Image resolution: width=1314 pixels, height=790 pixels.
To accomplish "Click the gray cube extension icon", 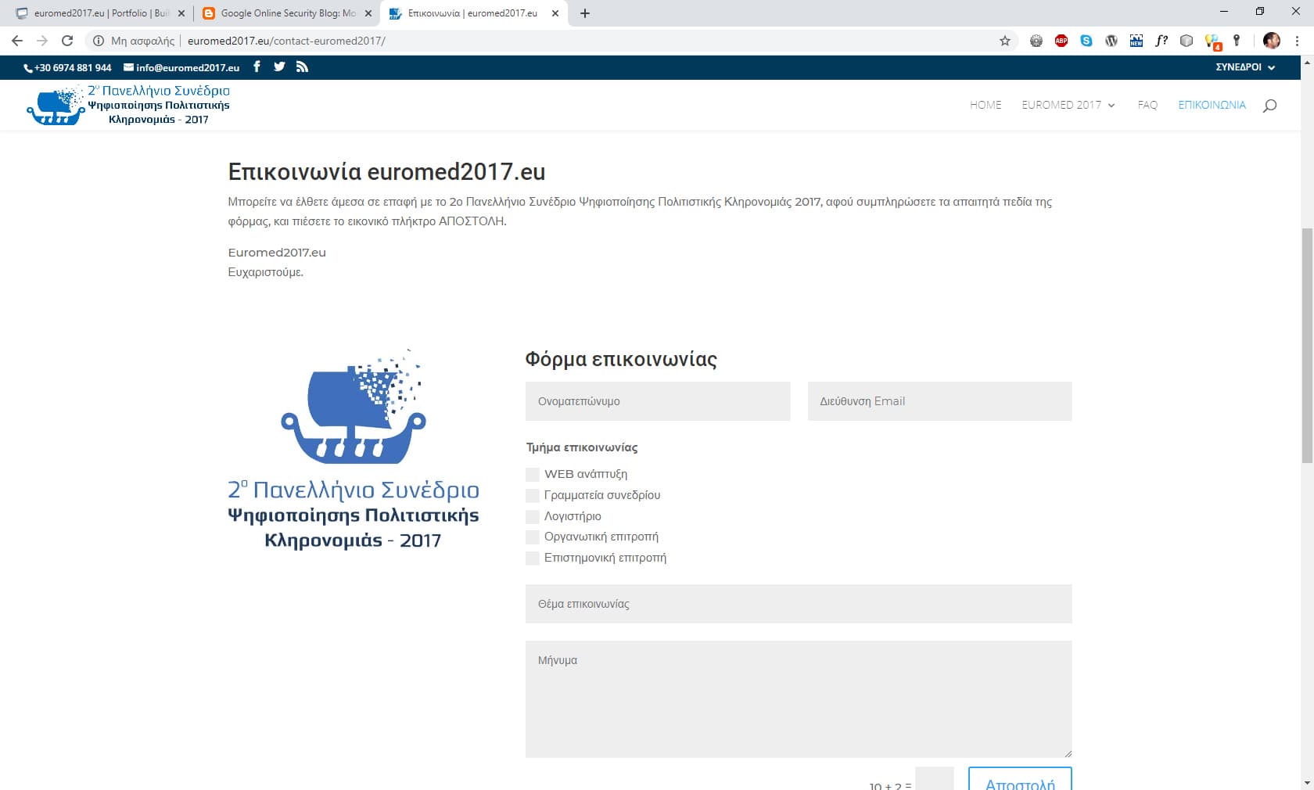I will pos(1187,41).
